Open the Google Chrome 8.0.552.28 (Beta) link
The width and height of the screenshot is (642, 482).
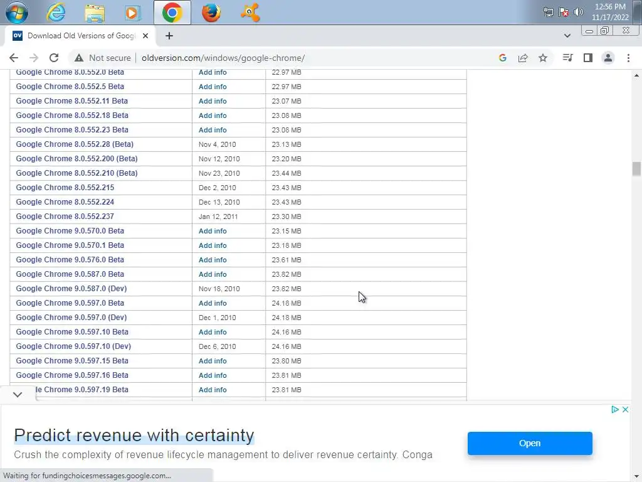(x=75, y=144)
